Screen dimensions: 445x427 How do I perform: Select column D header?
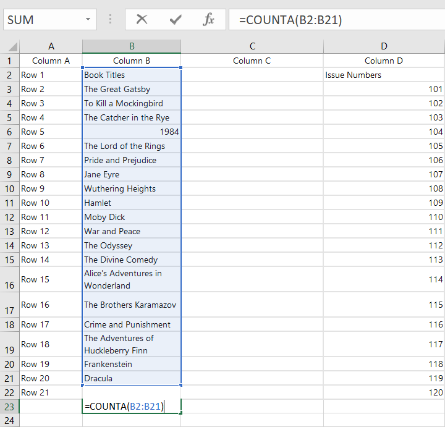[384, 46]
